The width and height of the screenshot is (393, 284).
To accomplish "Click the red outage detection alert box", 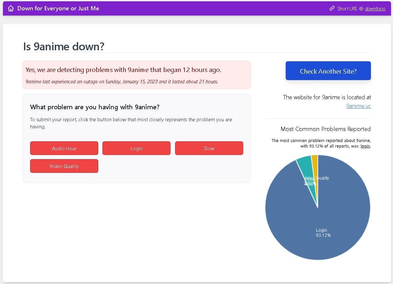I will click(137, 75).
